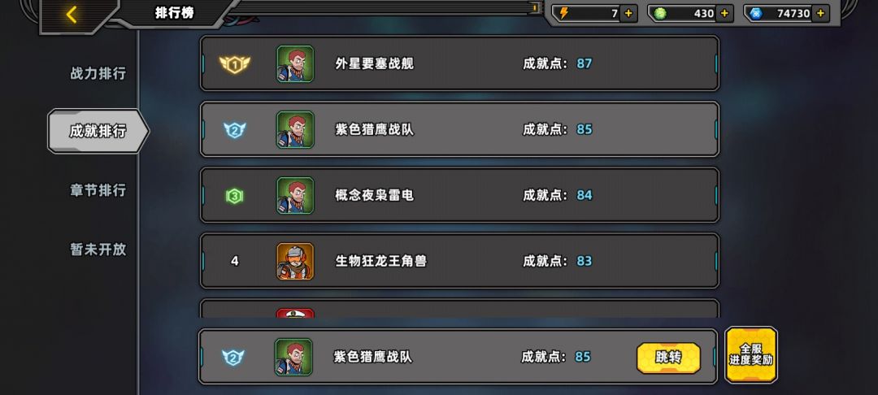Add blue gems with plus button
Screen dimensions: 878x395
(x=821, y=14)
